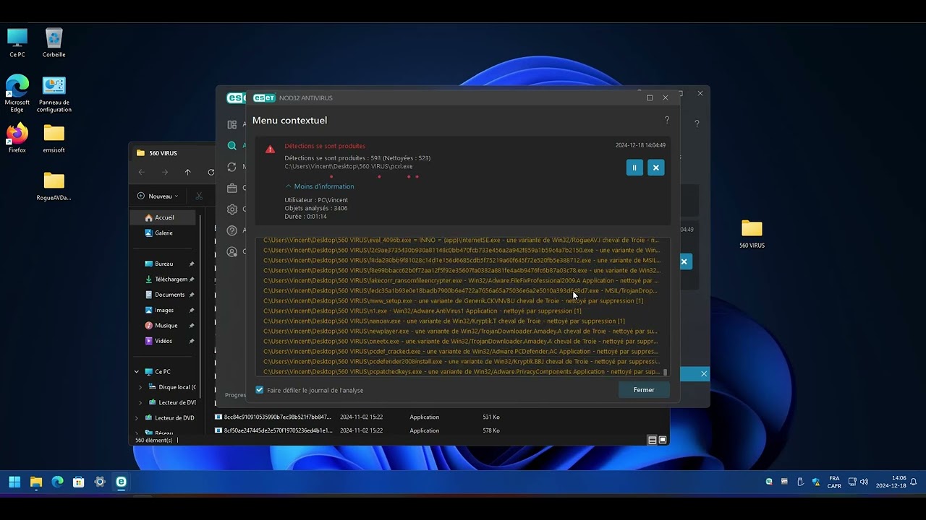The height and width of the screenshot is (520, 926).
Task: Expand the Disque local tree node
Action: (x=140, y=387)
